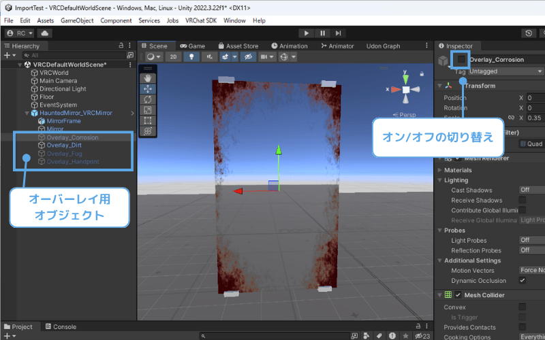545x340 pixels.
Task: Enable Mesh Collider component checkbox
Action: tap(458, 295)
